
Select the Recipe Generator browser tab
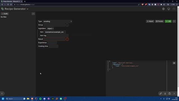(x=11, y=1)
